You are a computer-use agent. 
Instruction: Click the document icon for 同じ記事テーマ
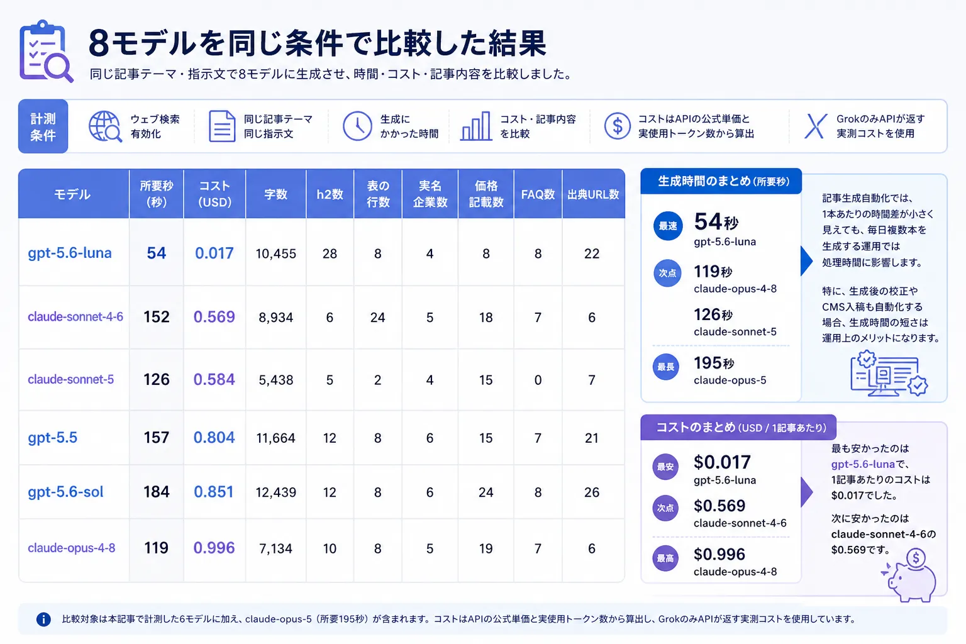click(x=221, y=126)
